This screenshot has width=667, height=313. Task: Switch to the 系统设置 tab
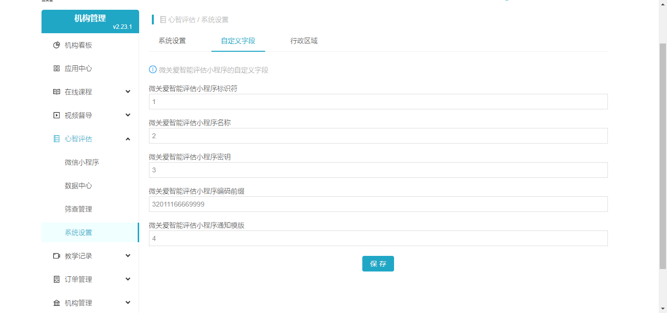[172, 41]
